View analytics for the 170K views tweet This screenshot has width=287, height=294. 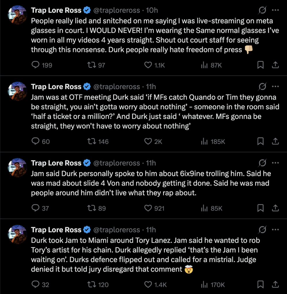213,285
